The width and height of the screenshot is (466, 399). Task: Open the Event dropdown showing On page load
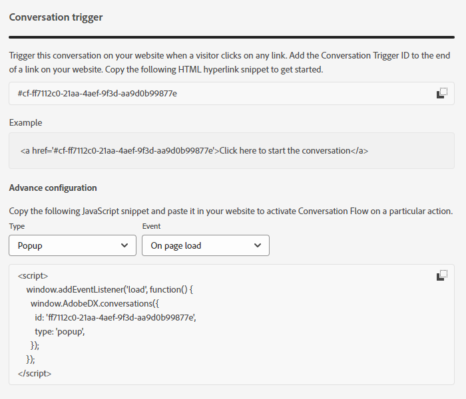(205, 245)
